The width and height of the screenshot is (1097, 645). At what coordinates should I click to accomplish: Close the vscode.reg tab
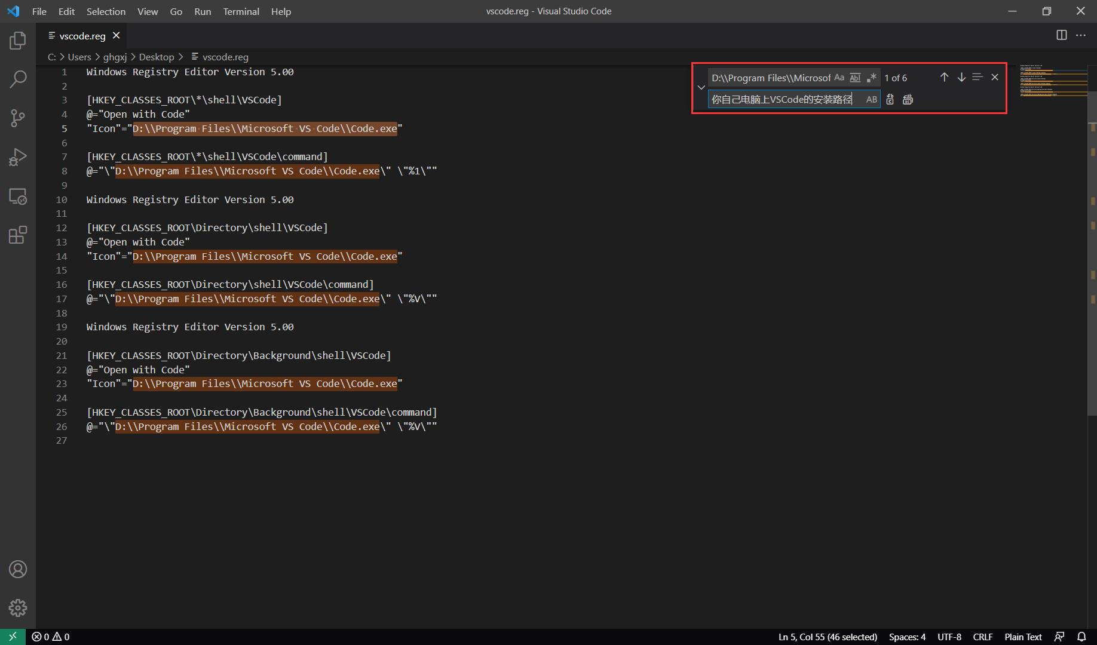click(x=117, y=36)
